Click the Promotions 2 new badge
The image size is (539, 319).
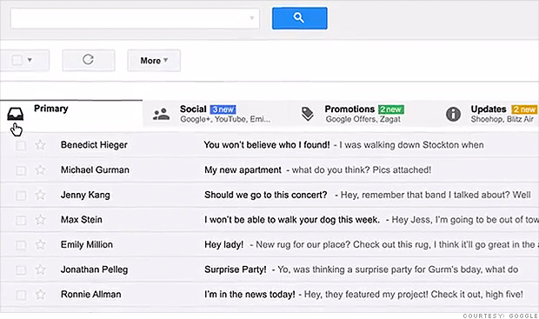click(x=391, y=110)
